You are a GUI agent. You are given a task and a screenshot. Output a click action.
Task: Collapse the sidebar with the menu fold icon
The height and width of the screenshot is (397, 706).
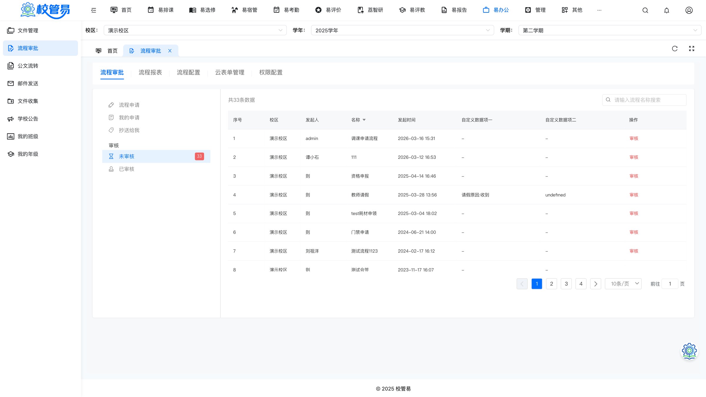94,10
